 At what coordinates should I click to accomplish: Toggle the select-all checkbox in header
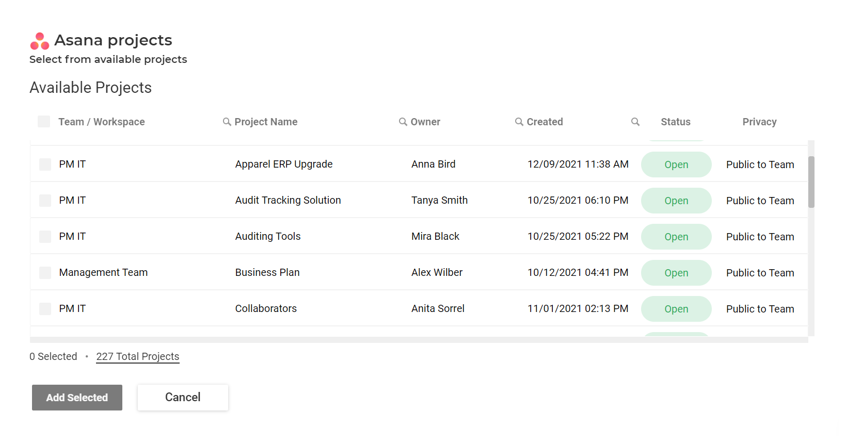(x=44, y=122)
